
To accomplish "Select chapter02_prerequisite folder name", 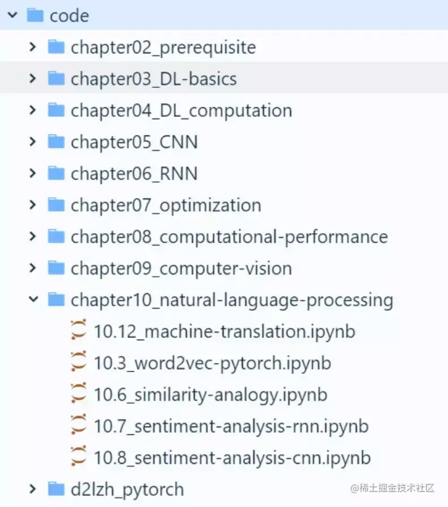I will pyautogui.click(x=163, y=48).
